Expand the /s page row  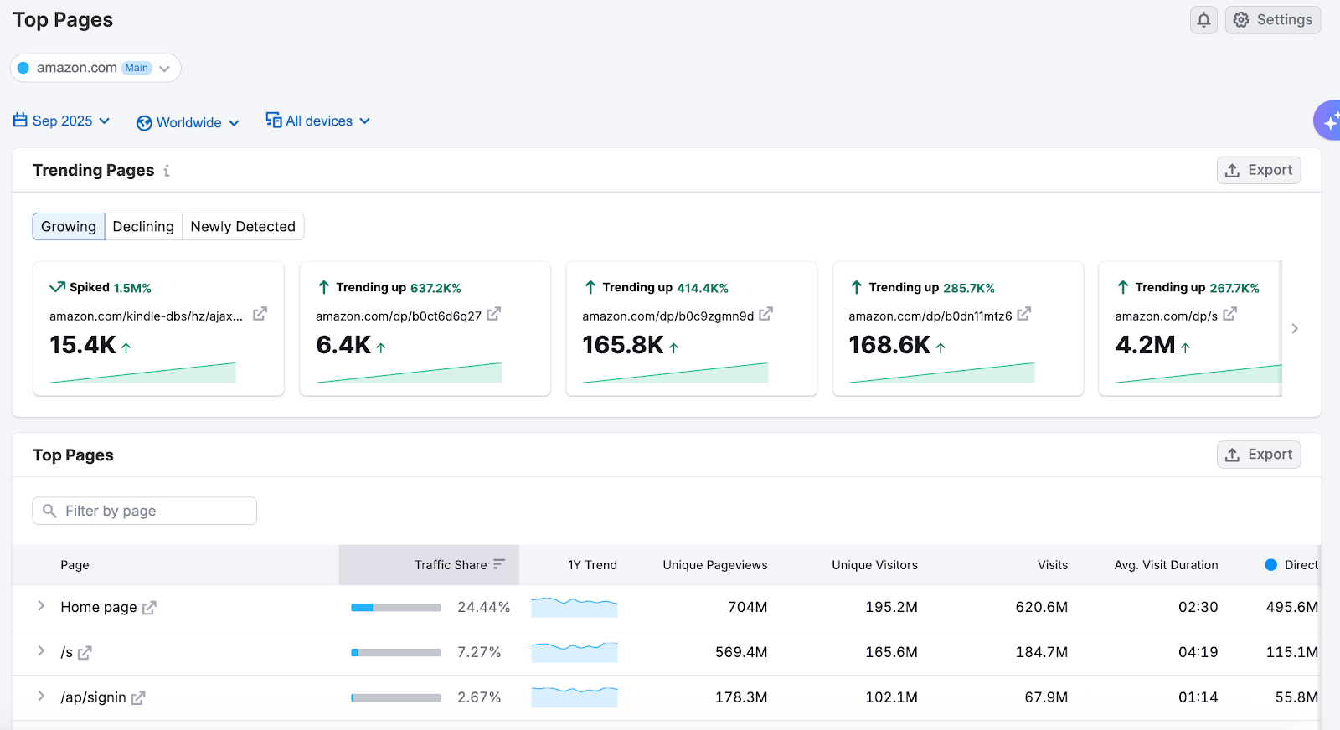[x=41, y=651]
